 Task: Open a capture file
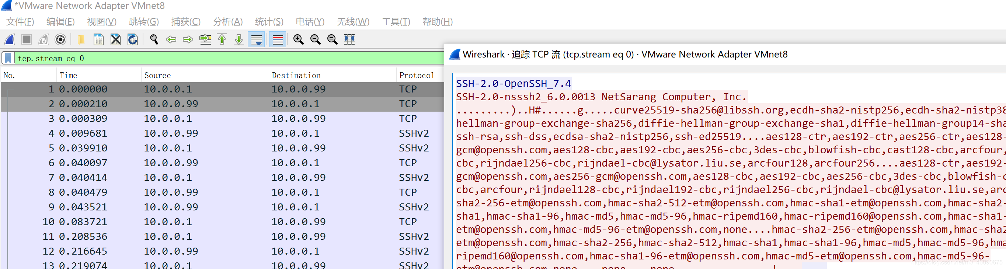click(81, 39)
